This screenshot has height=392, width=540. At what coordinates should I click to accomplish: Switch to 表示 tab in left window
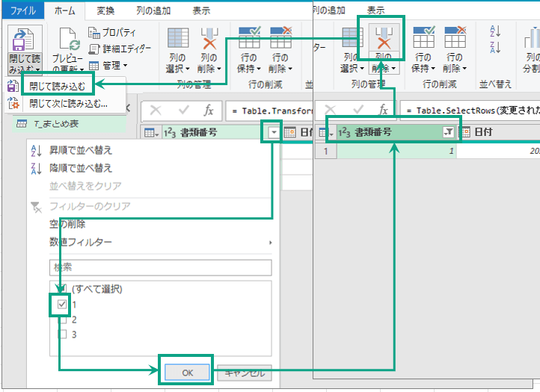tap(201, 10)
